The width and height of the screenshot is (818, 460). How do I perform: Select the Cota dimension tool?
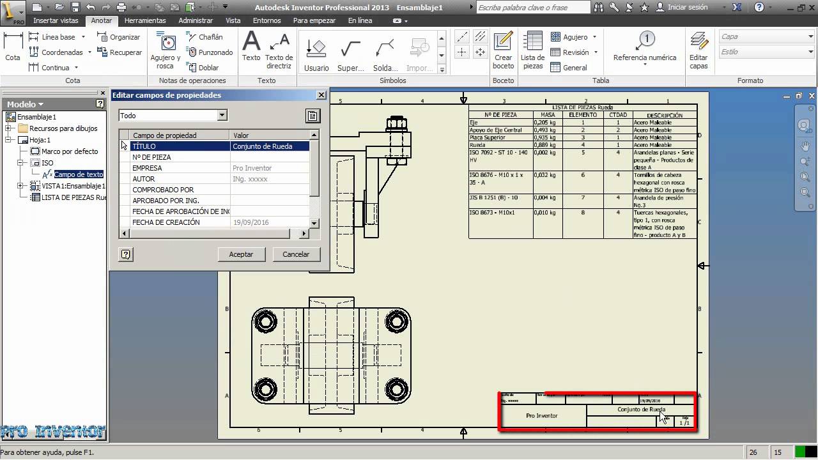(13, 46)
